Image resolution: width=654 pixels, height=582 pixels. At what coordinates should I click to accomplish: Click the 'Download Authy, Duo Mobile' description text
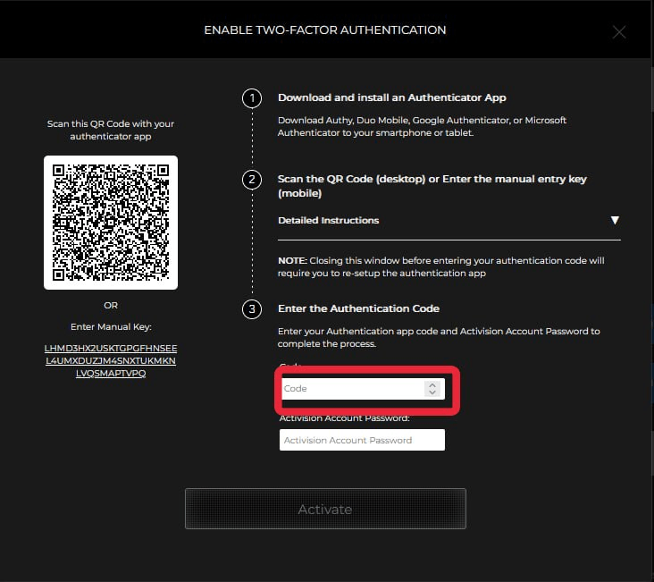[422, 127]
